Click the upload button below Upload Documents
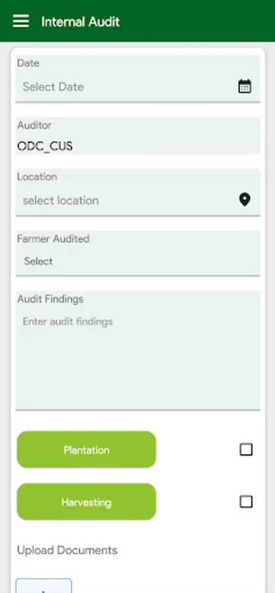Viewport: 275px width, 593px height. click(43, 586)
